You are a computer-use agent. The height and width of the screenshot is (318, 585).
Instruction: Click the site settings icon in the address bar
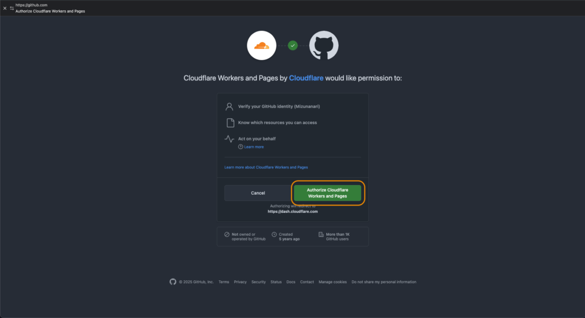(12, 8)
